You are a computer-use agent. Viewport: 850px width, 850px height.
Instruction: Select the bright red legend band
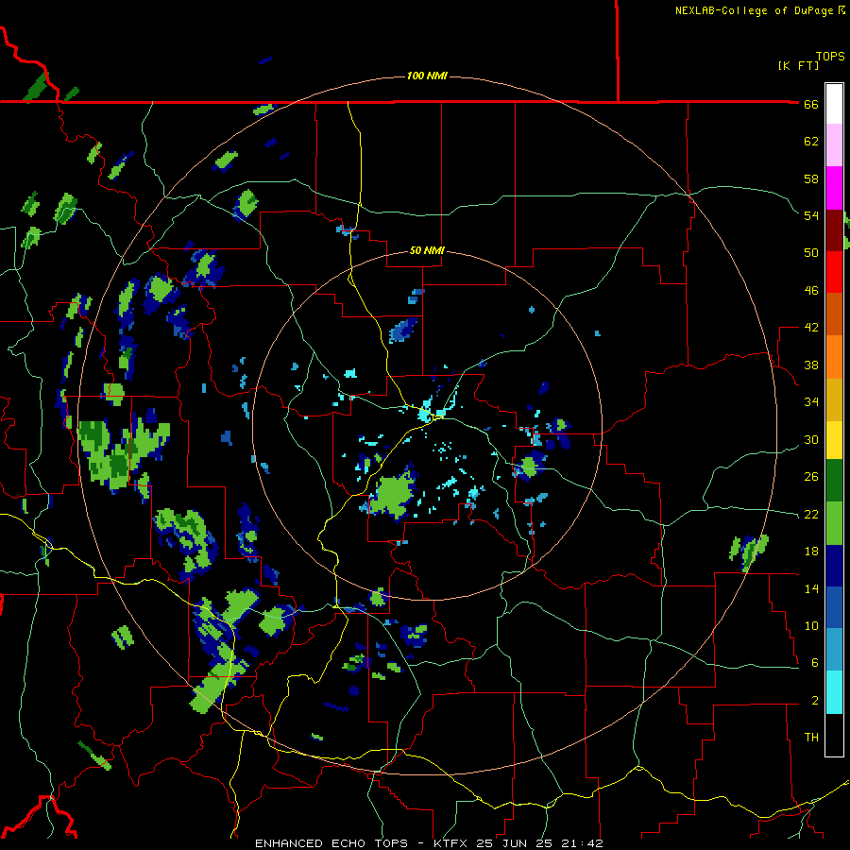834,272
